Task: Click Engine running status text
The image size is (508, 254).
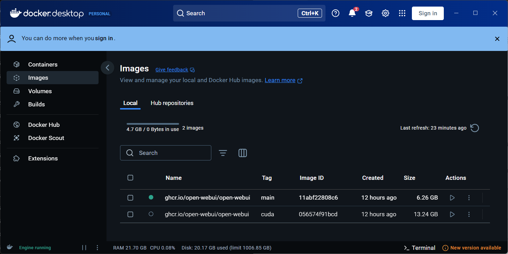Action: coord(35,248)
